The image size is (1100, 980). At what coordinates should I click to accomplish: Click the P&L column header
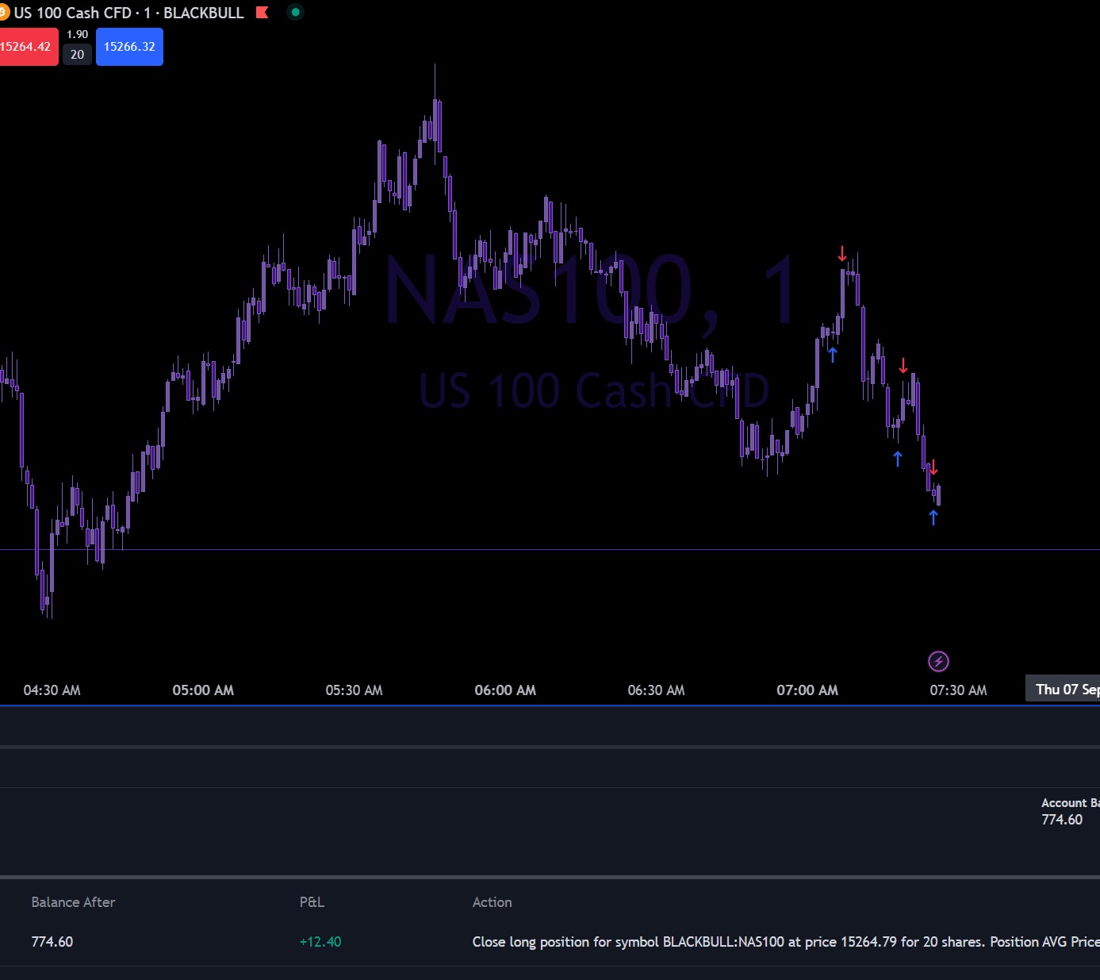pyautogui.click(x=312, y=902)
